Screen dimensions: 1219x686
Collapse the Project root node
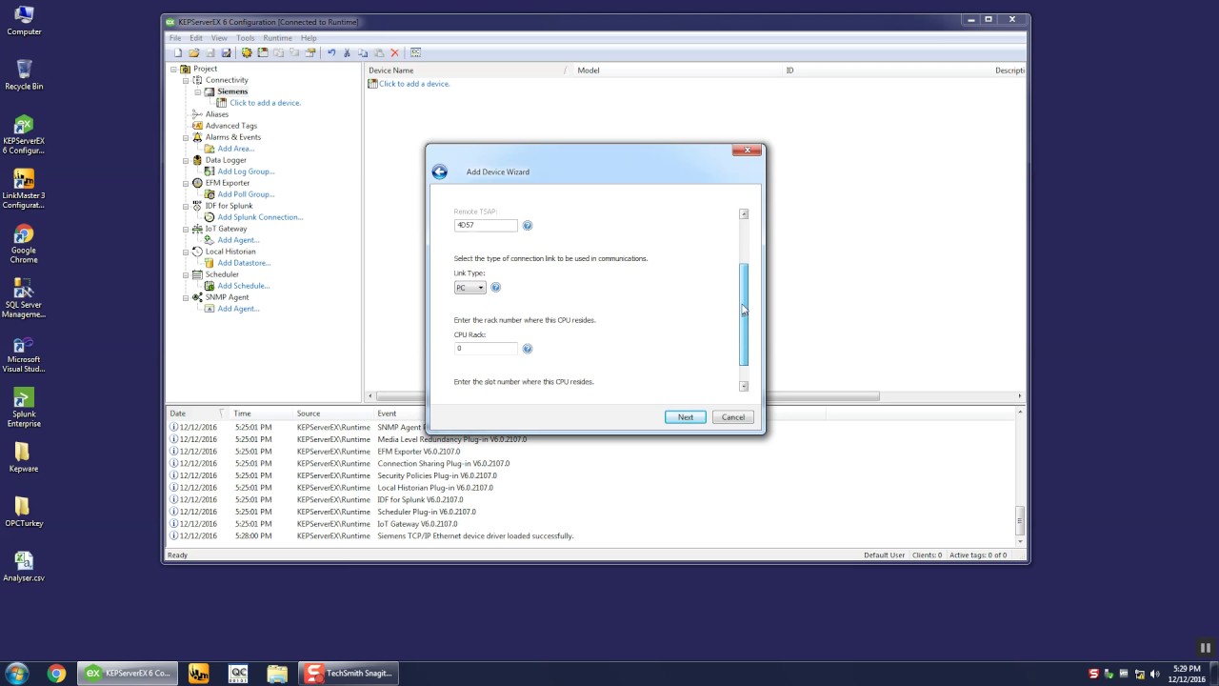click(x=174, y=69)
